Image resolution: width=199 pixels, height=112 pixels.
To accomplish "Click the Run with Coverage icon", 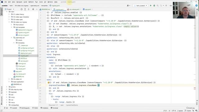I will (x=158, y=6).
